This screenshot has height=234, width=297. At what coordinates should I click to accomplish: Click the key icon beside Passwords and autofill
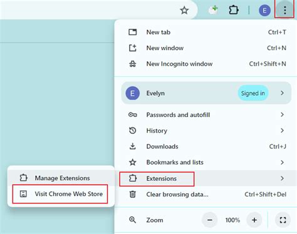[x=133, y=114]
